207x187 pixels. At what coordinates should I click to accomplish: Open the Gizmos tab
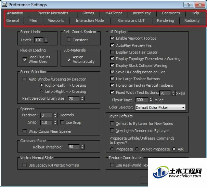pos(88,13)
